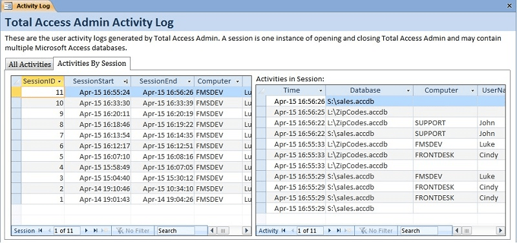
Task: Click the Database column header label
Action: (365, 90)
